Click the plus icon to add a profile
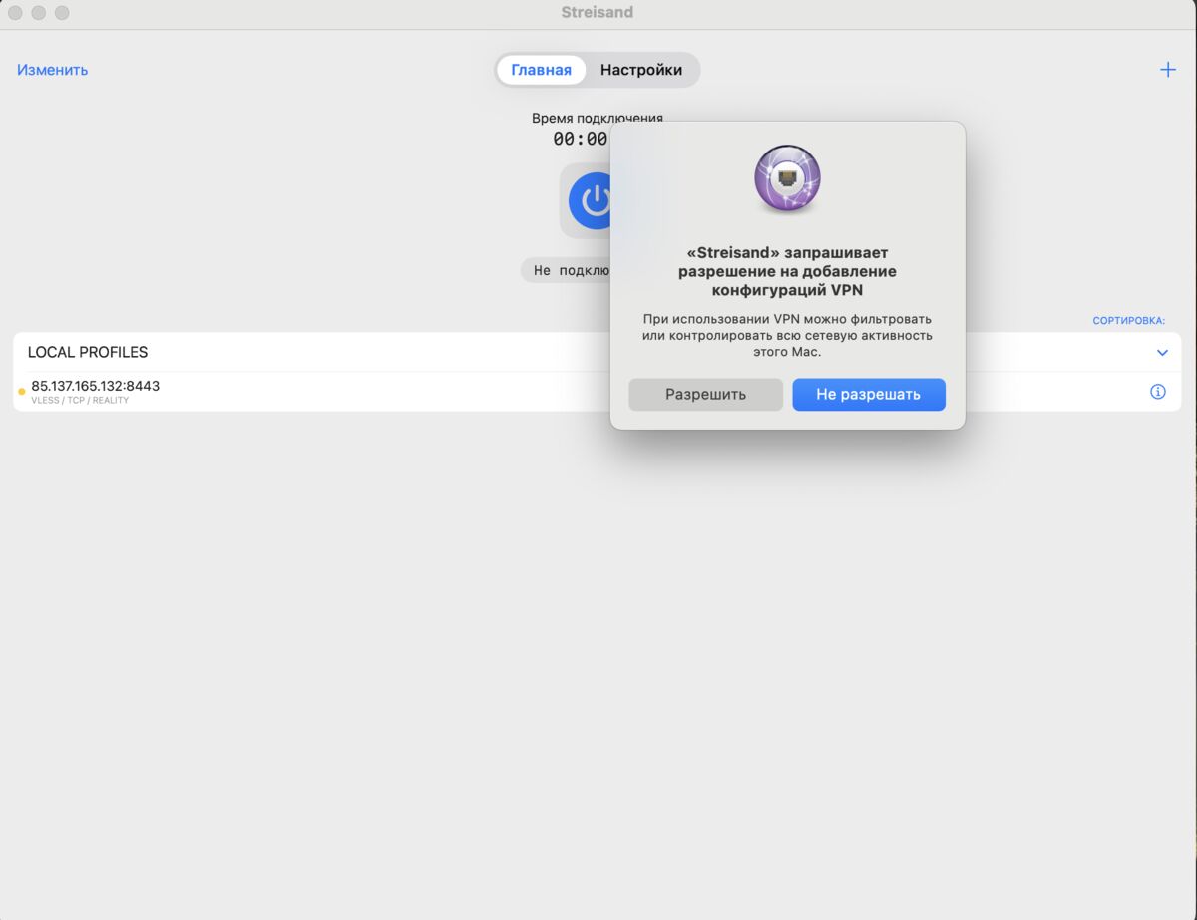Viewport: 1197px width, 920px height. [x=1167, y=70]
